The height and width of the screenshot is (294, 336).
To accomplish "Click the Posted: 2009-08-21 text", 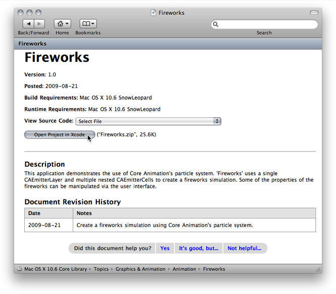I will pyautogui.click(x=51, y=86).
